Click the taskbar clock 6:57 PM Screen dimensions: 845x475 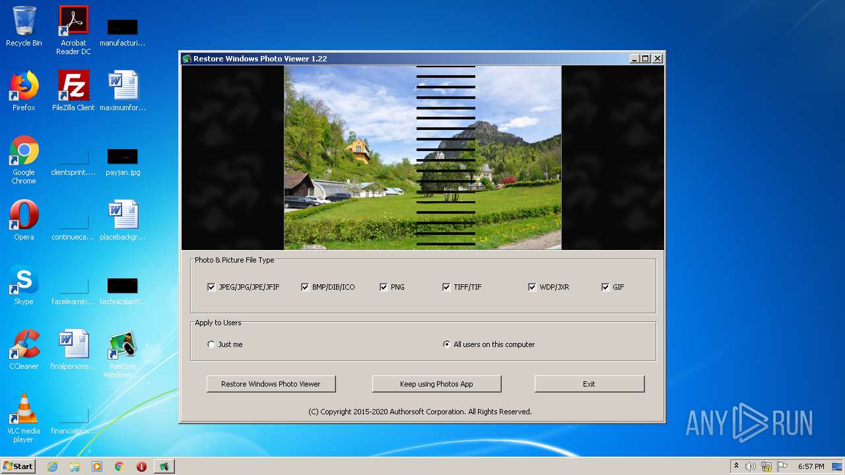coord(811,466)
